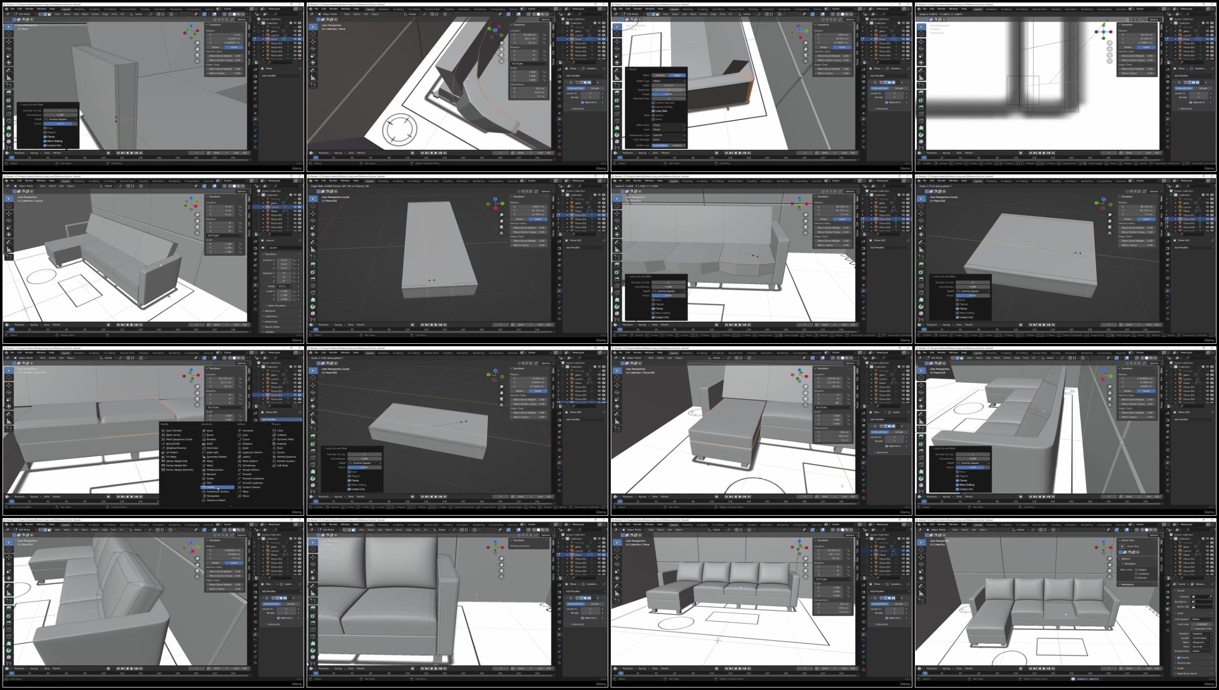Check the Origins box under Affect Only
The image size is (1219, 690).
point(1136,570)
